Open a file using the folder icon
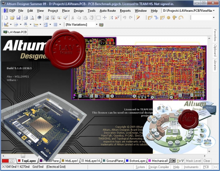Viewport: 220px width, 171px height. pos(12,18)
